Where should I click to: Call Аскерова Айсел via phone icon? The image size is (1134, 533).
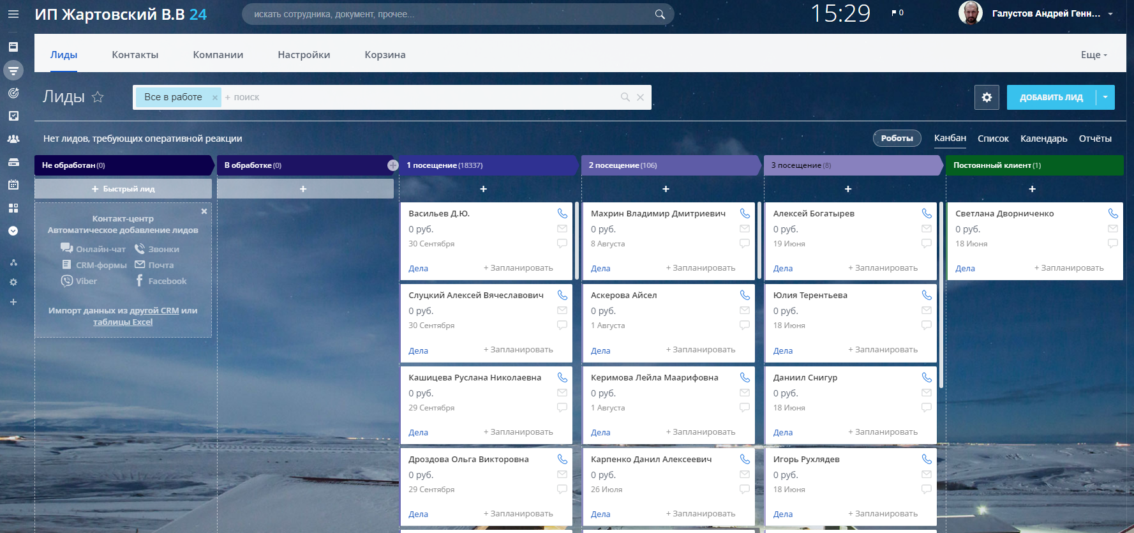(x=745, y=295)
